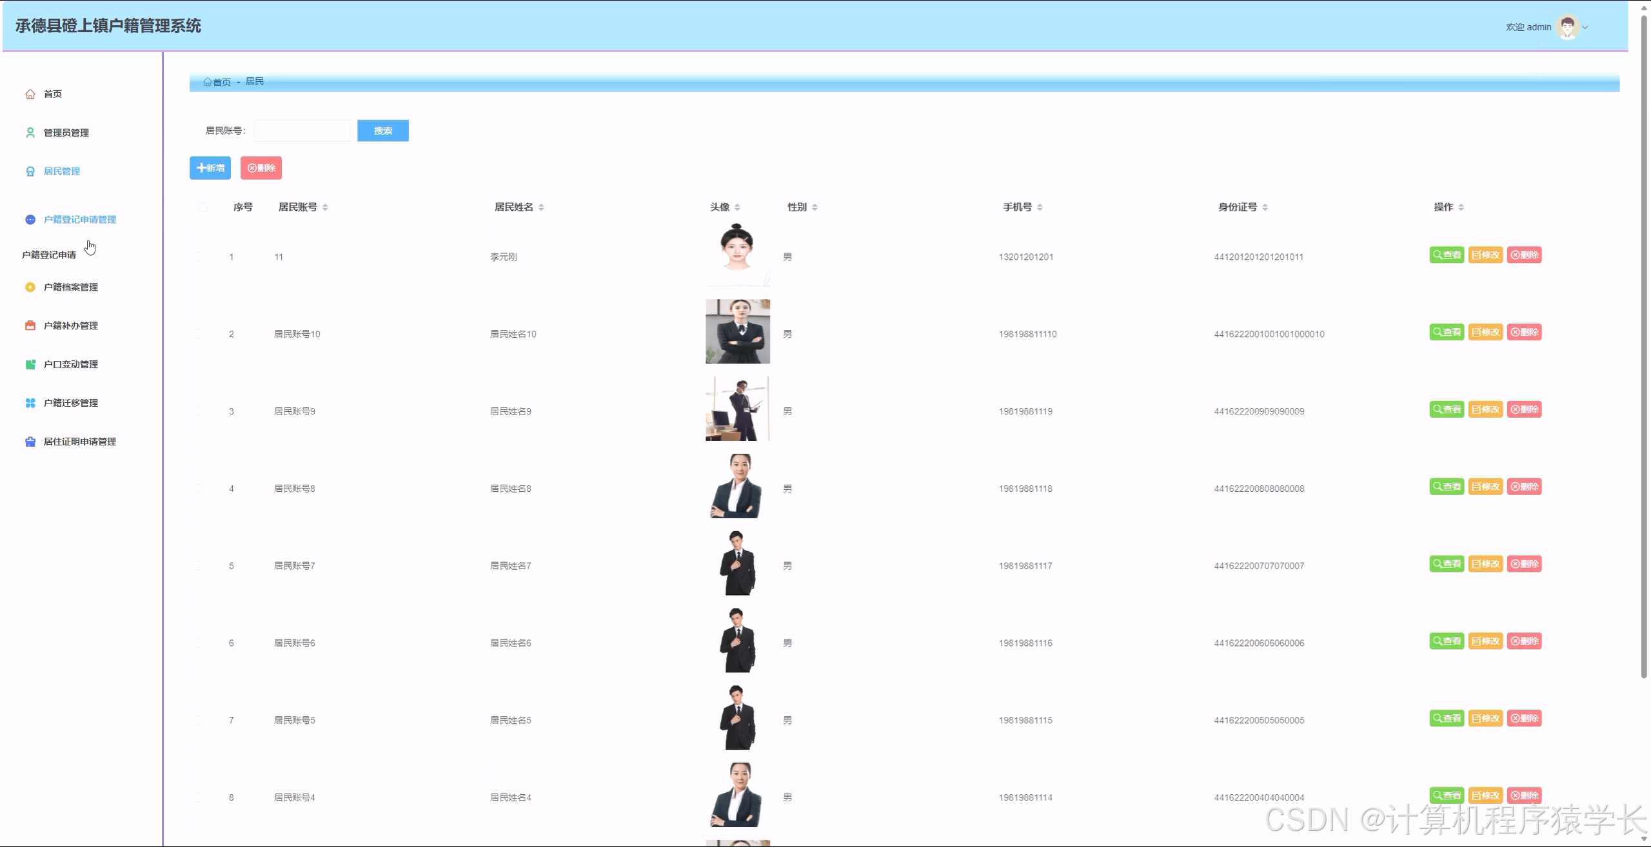Open 户籍登记申请 submenu item
The width and height of the screenshot is (1651, 847).
pos(49,255)
